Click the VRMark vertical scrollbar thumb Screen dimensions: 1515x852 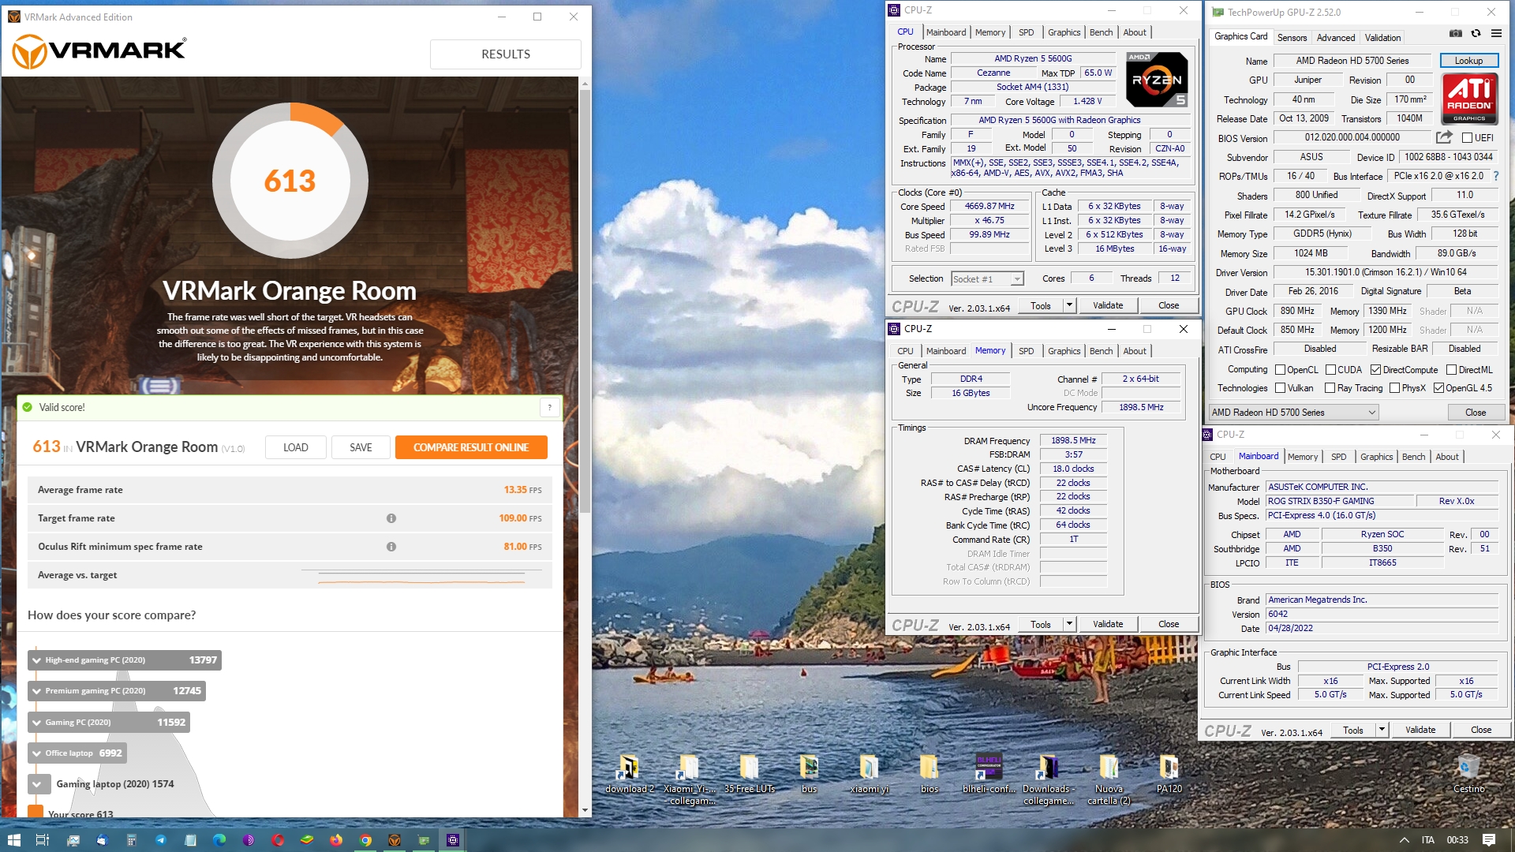585,301
